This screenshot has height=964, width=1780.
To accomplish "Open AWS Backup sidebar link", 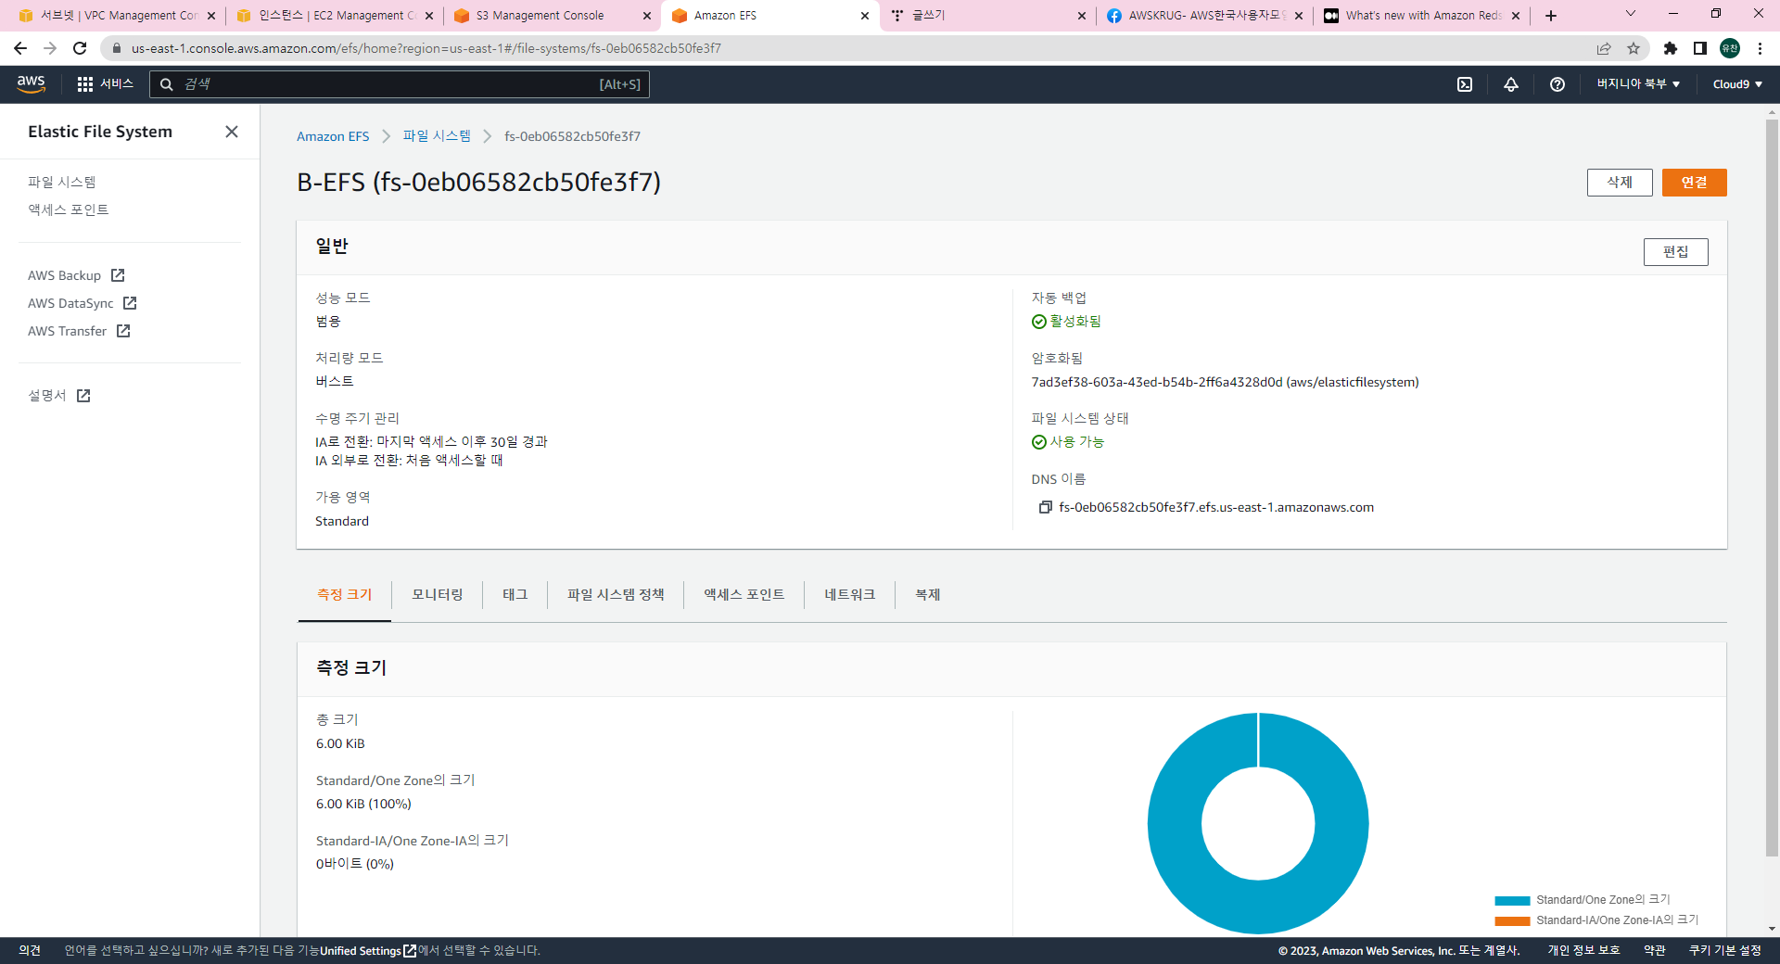I will tap(65, 275).
